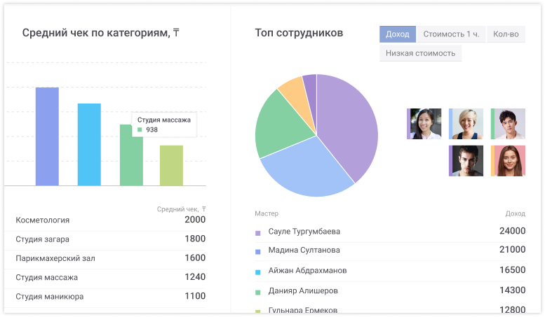Switch to the Доход tab
This screenshot has width=545, height=317.
pyautogui.click(x=398, y=34)
